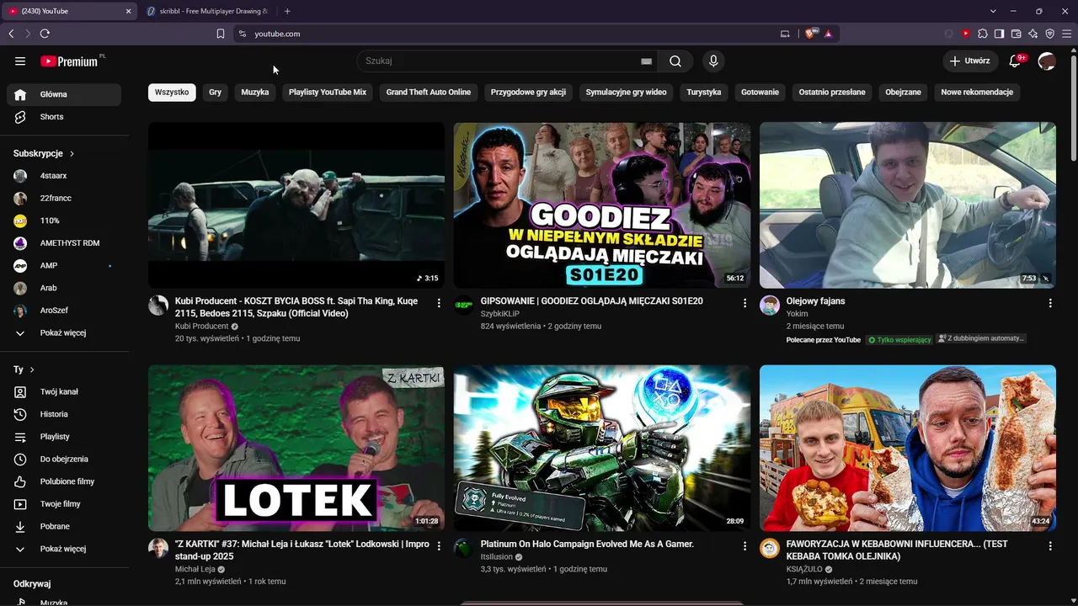The height and width of the screenshot is (606, 1078).
Task: Go back using browser back arrow
Action: click(x=11, y=34)
